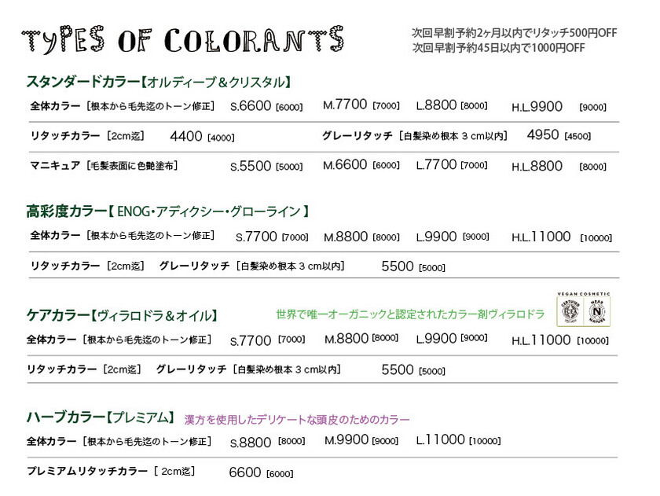Select the マニキュア row label
The height and width of the screenshot is (496, 660).
[55, 165]
